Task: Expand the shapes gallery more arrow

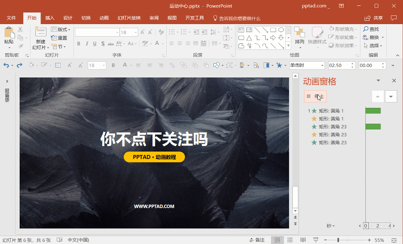Action: [x=289, y=46]
